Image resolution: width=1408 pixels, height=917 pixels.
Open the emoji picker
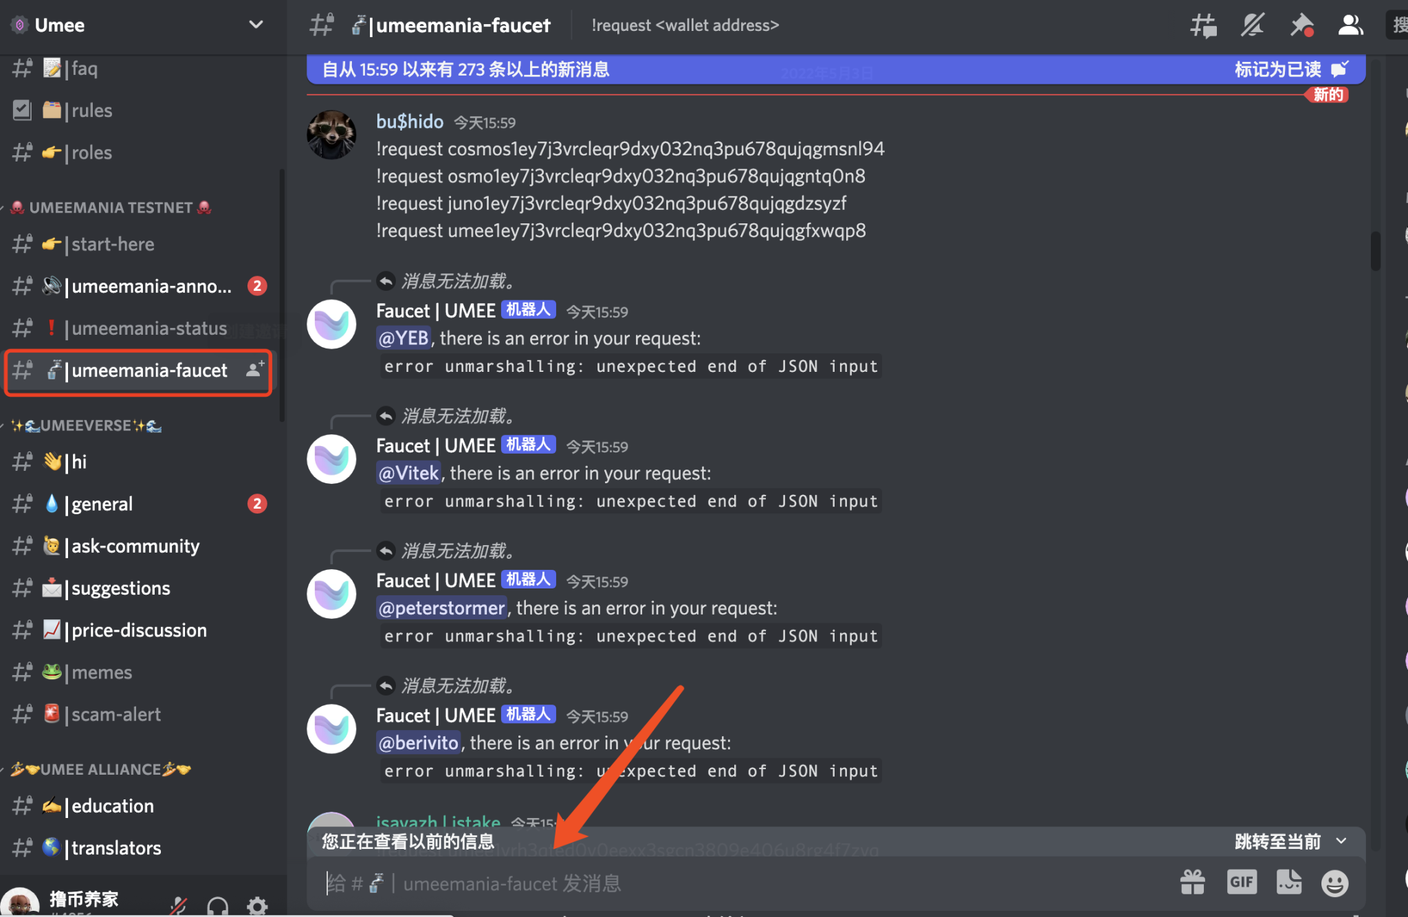tap(1334, 883)
